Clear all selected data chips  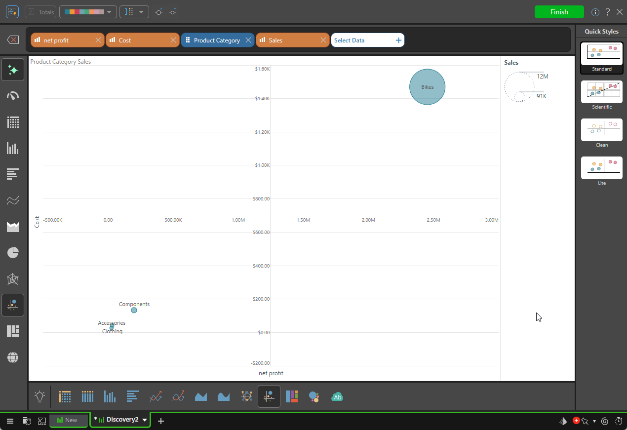click(13, 40)
